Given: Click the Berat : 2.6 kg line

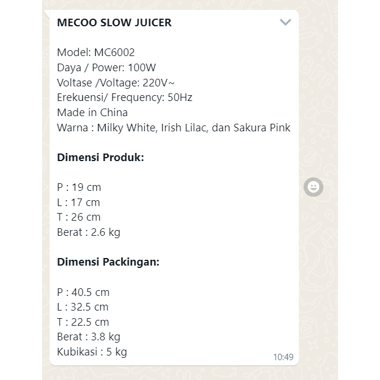Looking at the screenshot, I should coord(88,232).
